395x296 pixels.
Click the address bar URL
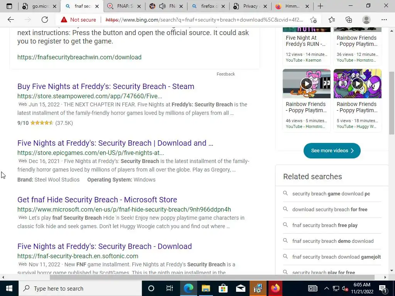[204, 20]
